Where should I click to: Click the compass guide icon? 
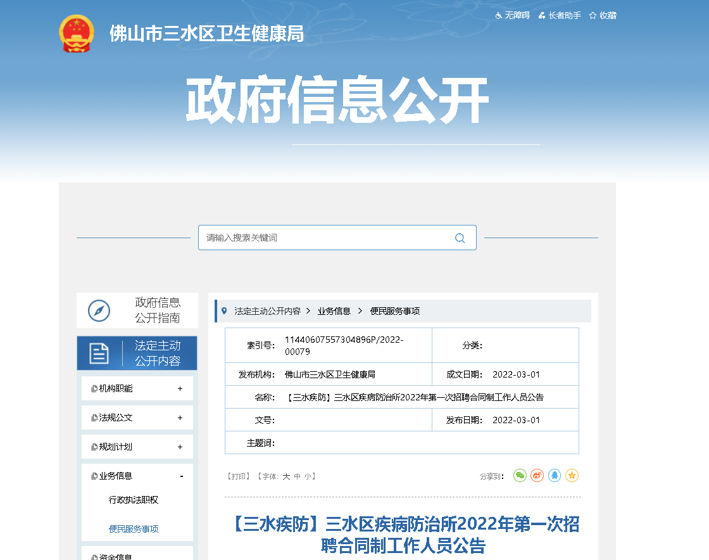(99, 311)
